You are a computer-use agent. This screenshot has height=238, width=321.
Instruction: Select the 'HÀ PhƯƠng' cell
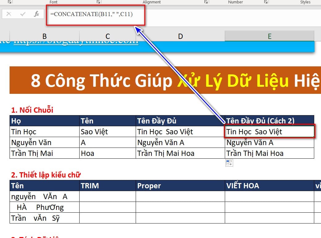click(x=44, y=207)
